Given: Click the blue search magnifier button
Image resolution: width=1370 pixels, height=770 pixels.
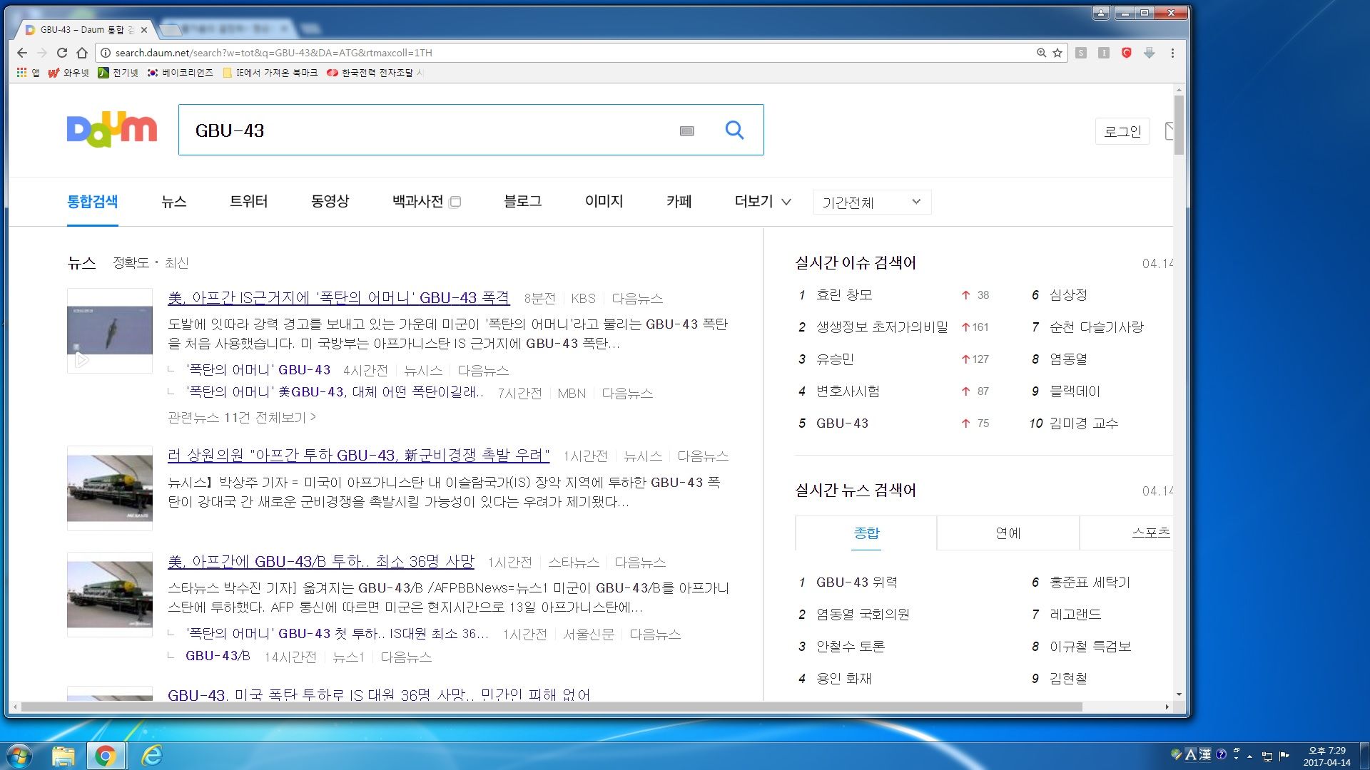Looking at the screenshot, I should 734,130.
